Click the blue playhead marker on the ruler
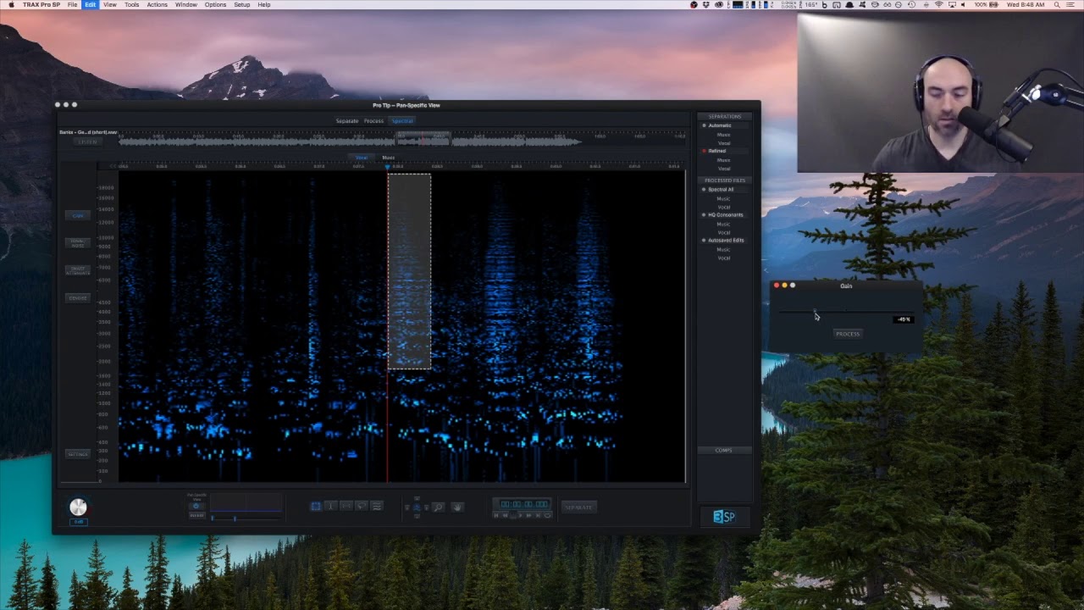1084x610 pixels. point(388,166)
